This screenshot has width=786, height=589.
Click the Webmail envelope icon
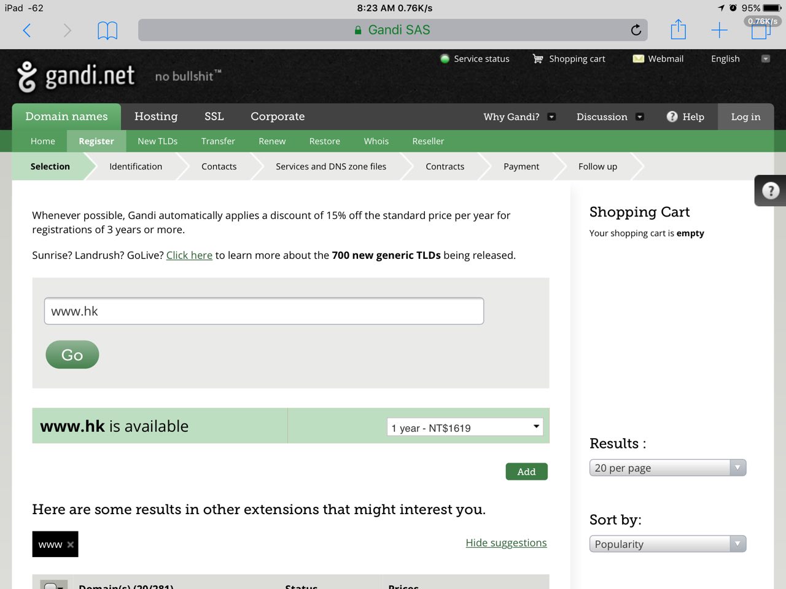639,59
